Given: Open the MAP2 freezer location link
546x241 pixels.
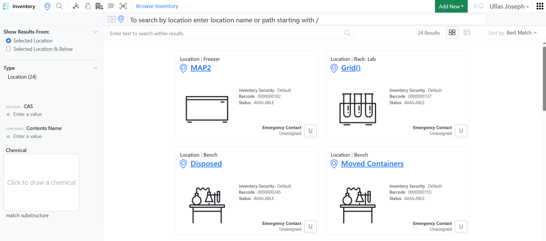Looking at the screenshot, I should point(201,68).
